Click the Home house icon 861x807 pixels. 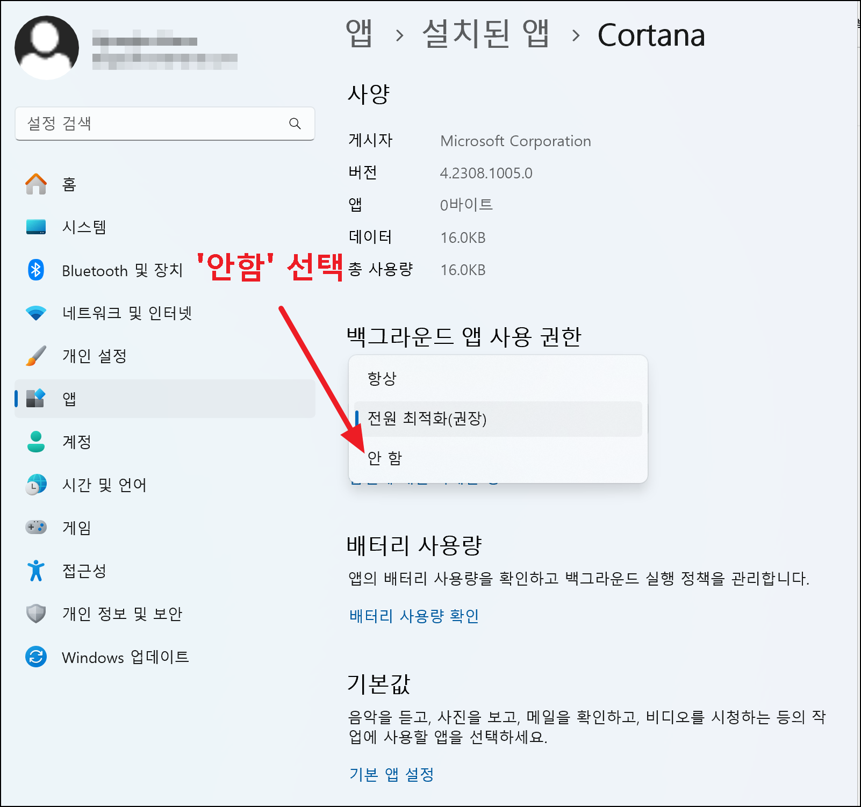(36, 184)
